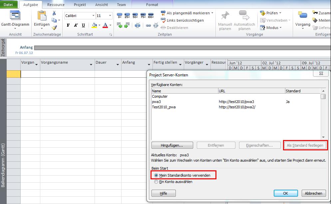Screen dimensions: 331x204
Task: Open the Dauer column filter arrow
Action: coord(118,64)
